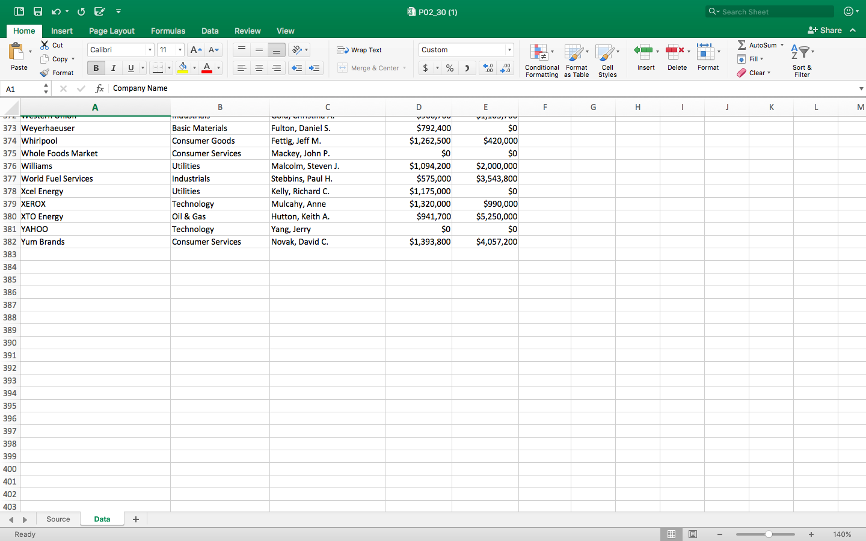Viewport: 866px width, 541px height.
Task: Toggle Wrap Text
Action: pos(359,50)
